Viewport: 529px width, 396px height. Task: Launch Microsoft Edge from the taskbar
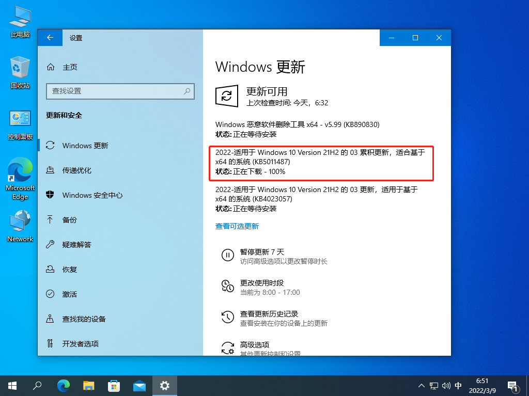coord(63,385)
